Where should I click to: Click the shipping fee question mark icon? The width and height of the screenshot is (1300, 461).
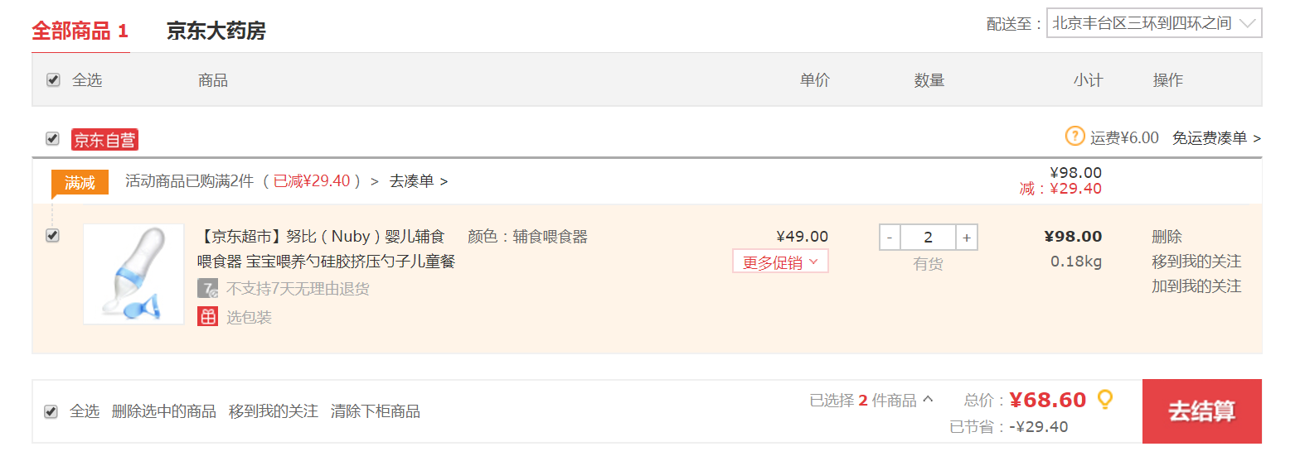pyautogui.click(x=1074, y=136)
